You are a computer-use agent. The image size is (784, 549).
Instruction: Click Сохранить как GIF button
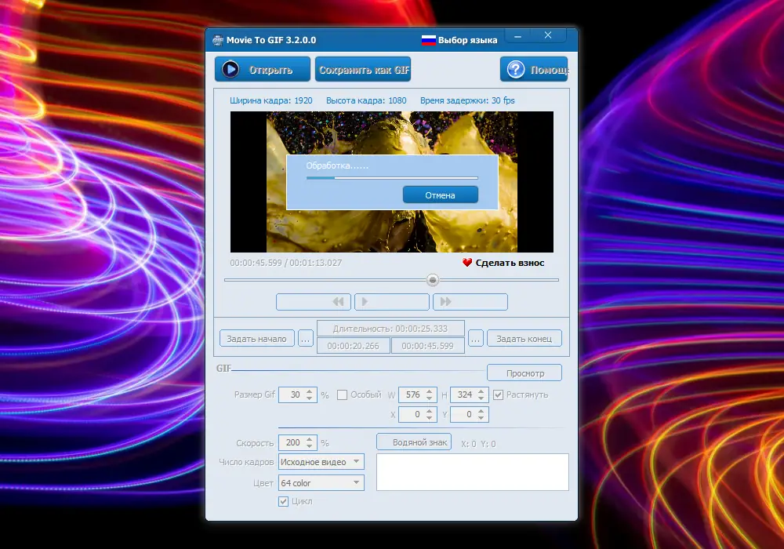click(363, 70)
